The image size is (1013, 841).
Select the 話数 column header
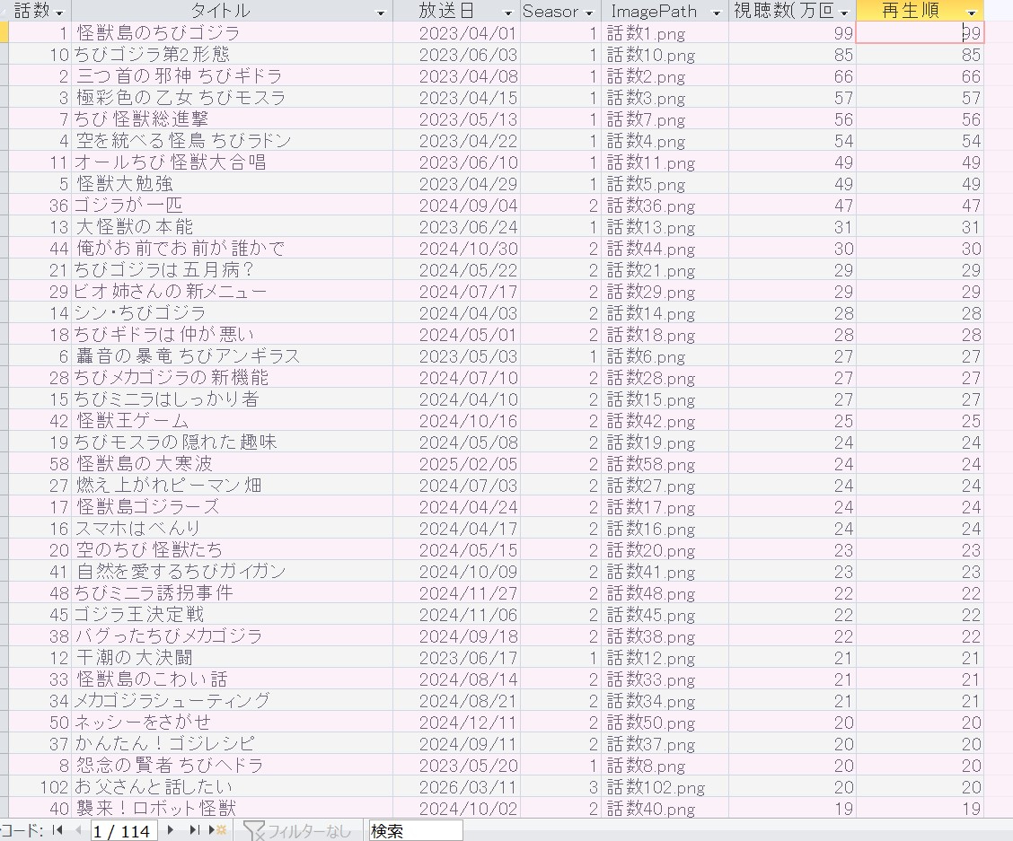(x=40, y=11)
